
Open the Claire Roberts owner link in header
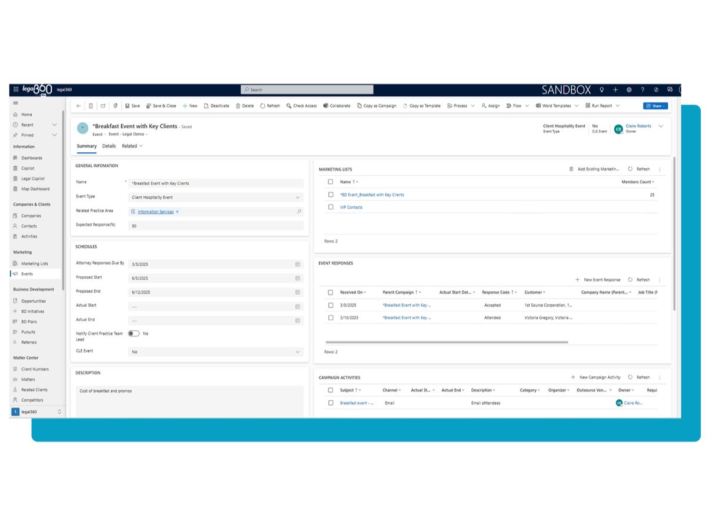tap(638, 126)
